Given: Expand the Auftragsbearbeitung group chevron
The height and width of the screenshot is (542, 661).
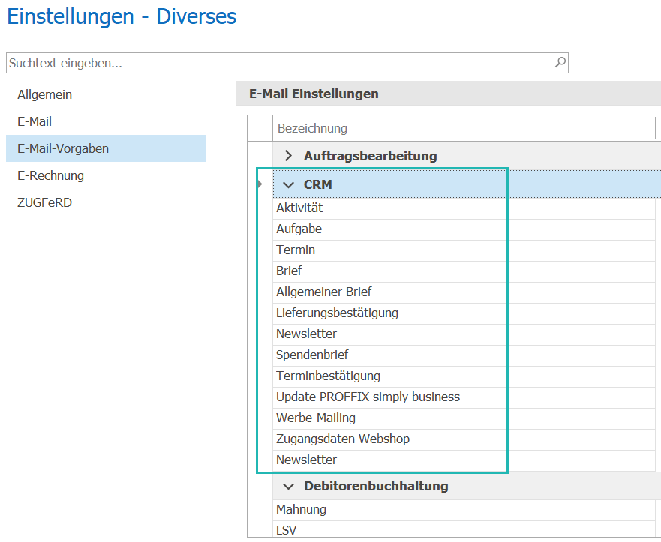Looking at the screenshot, I should pos(288,156).
